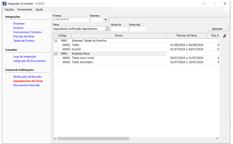Open Tabela de Eventos link
The image size is (233, 144).
24,41
